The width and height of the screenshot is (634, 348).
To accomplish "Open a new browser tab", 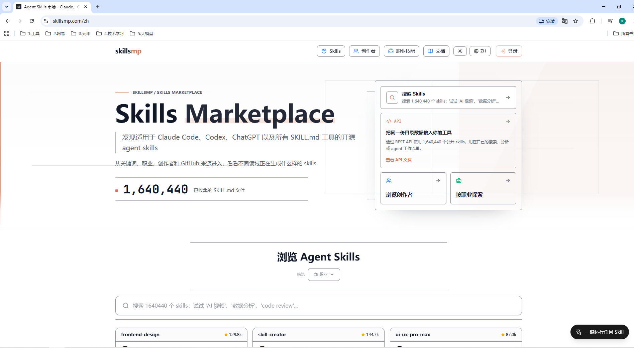I will point(98,7).
